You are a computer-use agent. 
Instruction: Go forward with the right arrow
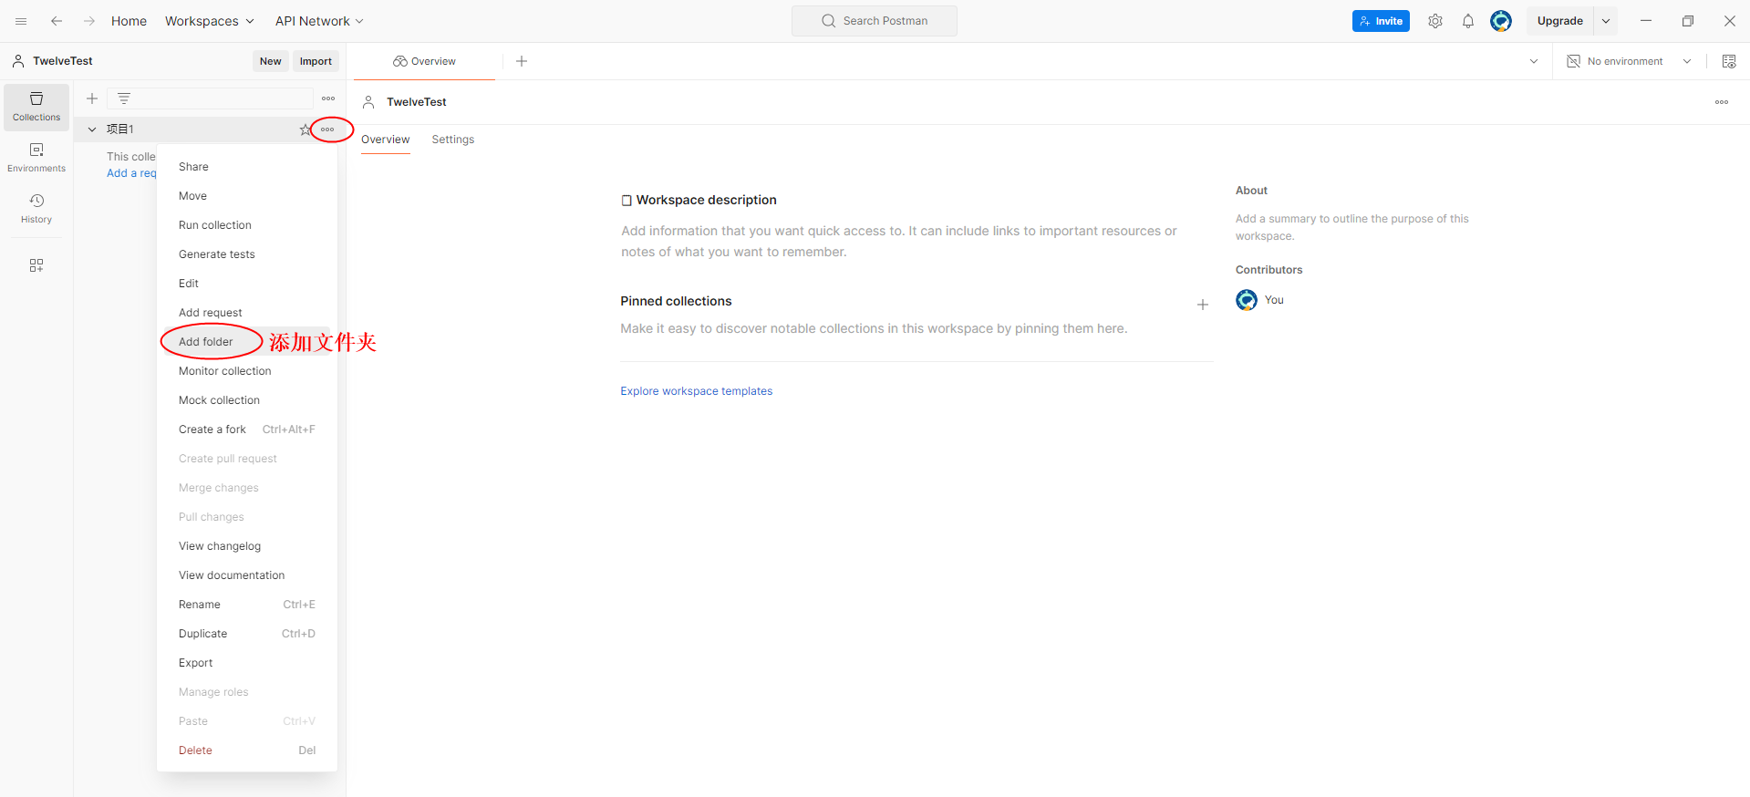pos(89,21)
